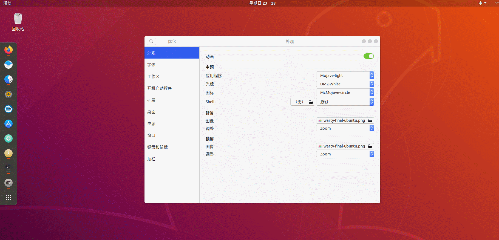Image resolution: width=499 pixels, height=240 pixels.
Task: Click the 优化 app menu title
Action: coord(172,41)
